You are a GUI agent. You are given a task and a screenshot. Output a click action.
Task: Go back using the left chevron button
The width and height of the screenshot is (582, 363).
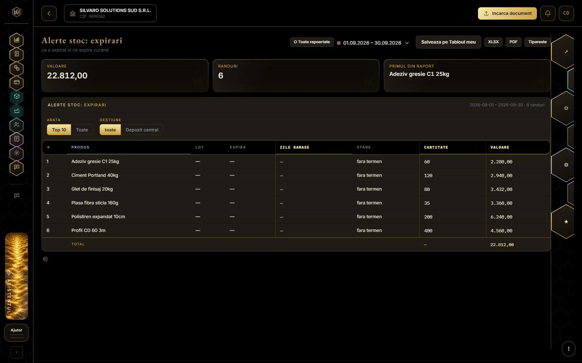tap(49, 13)
